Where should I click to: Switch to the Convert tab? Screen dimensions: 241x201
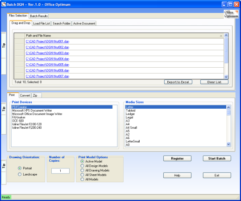pos(25,95)
